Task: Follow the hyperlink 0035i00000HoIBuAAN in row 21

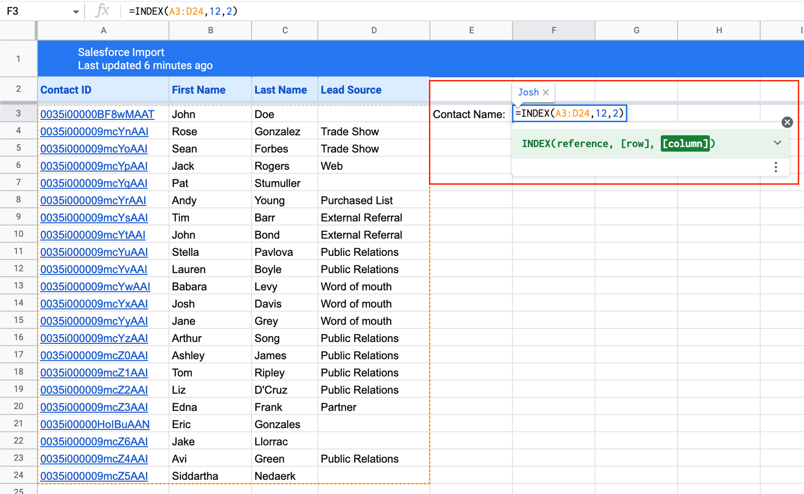Action: 95,424
